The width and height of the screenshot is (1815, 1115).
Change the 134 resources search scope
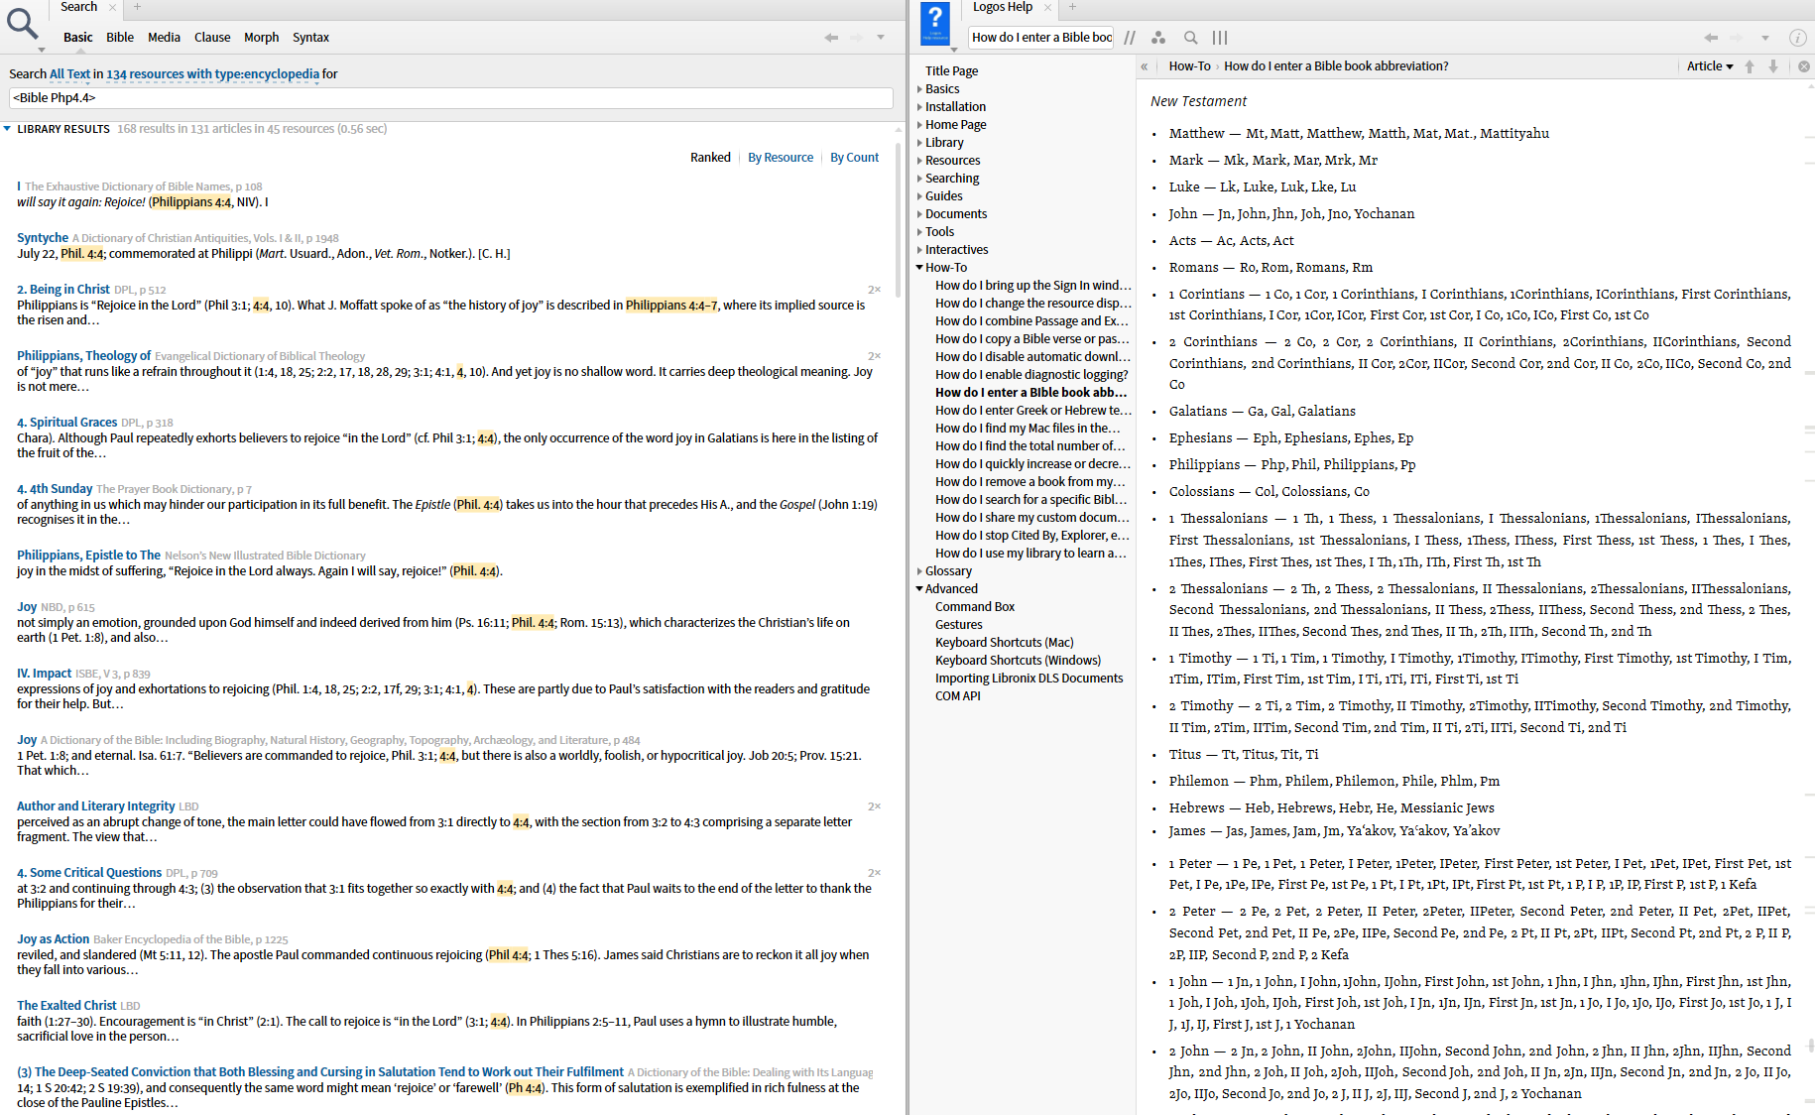tap(212, 74)
